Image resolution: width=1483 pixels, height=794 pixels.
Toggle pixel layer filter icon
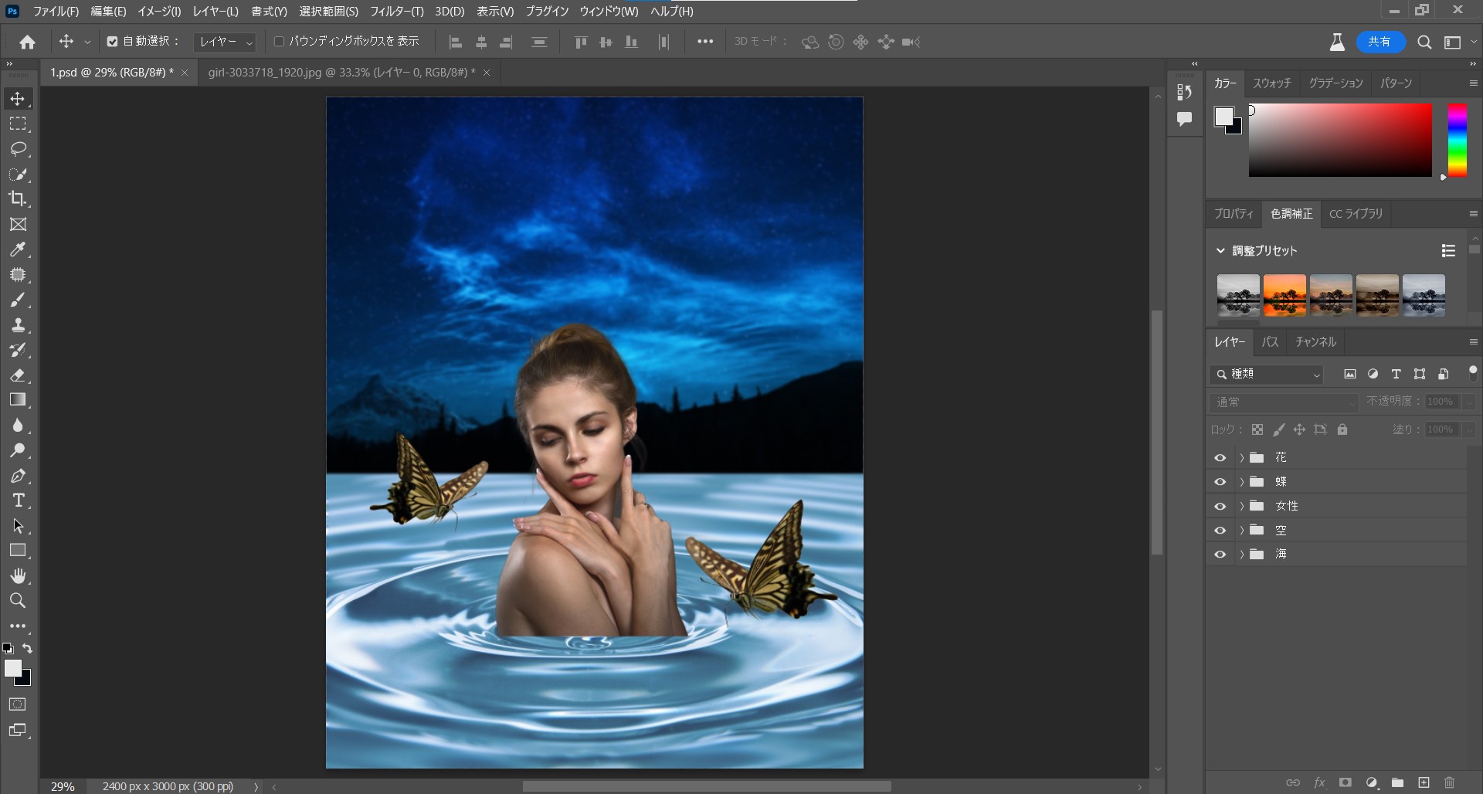[x=1349, y=374]
